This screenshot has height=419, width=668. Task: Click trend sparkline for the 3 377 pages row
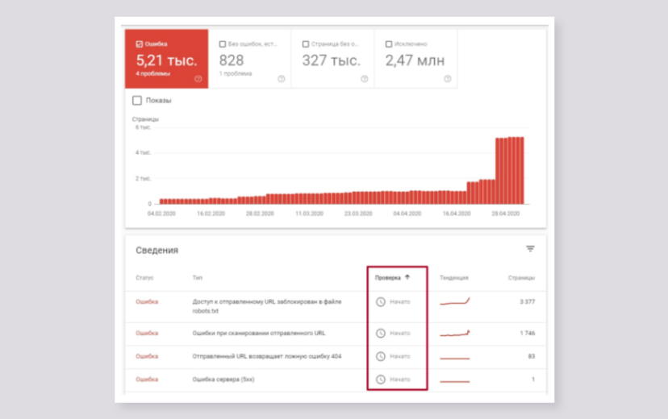click(455, 302)
